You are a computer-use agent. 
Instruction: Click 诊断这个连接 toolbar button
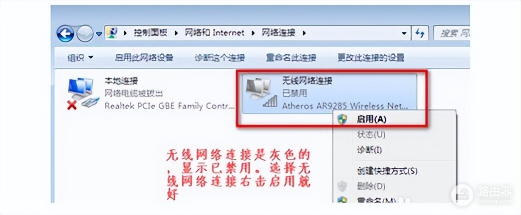pyautogui.click(x=220, y=58)
